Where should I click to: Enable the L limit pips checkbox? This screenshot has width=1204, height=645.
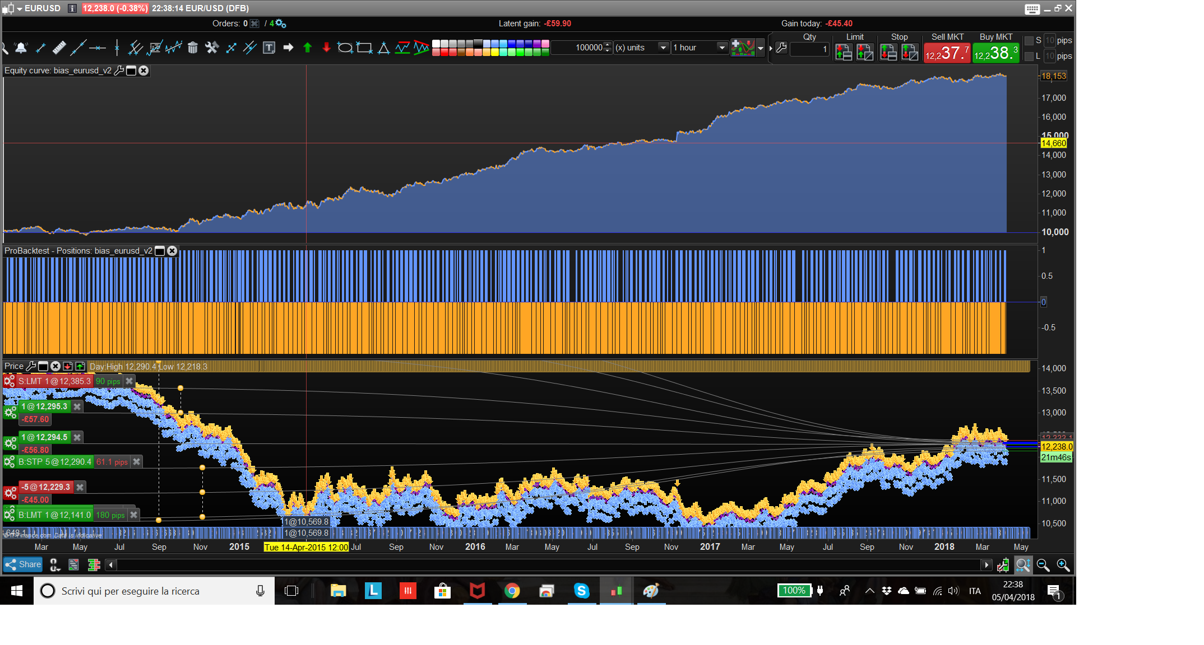tap(1029, 56)
